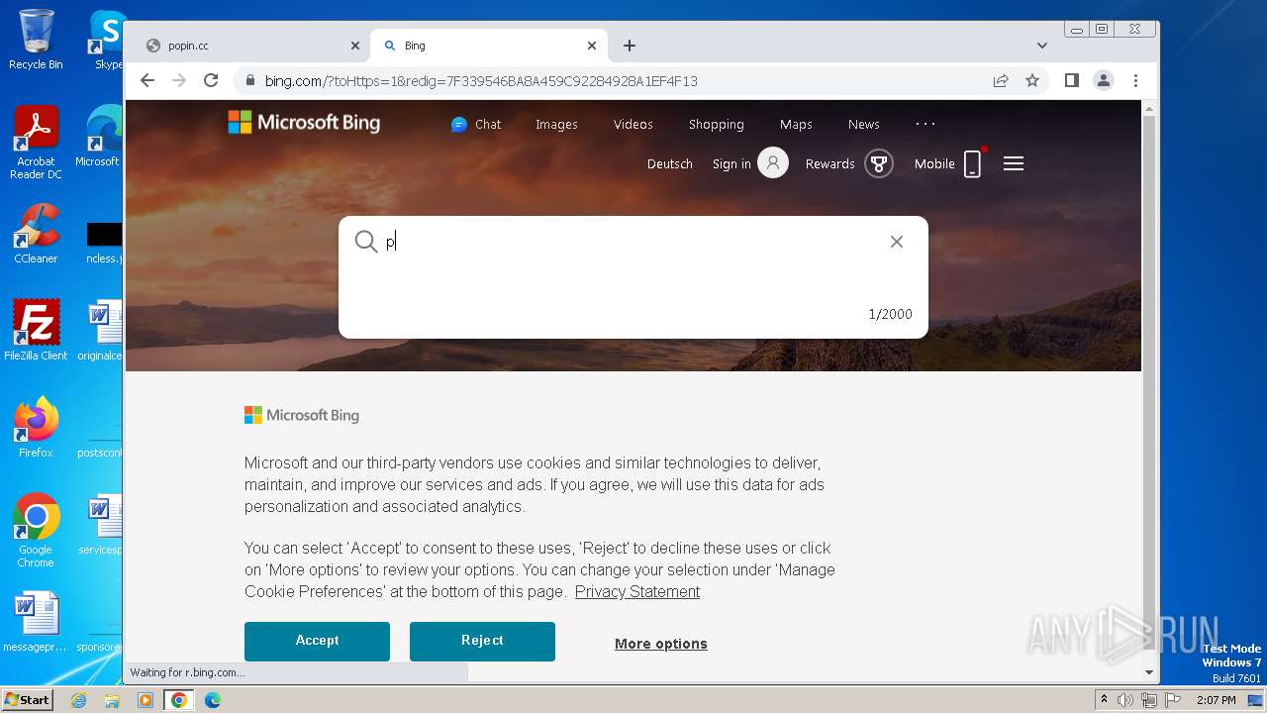
Task: Open the Bing hamburger menu
Action: 1014,163
